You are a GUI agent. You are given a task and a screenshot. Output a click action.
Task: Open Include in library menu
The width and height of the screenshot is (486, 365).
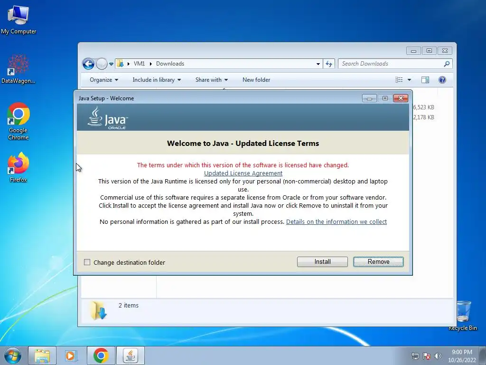[x=157, y=80]
